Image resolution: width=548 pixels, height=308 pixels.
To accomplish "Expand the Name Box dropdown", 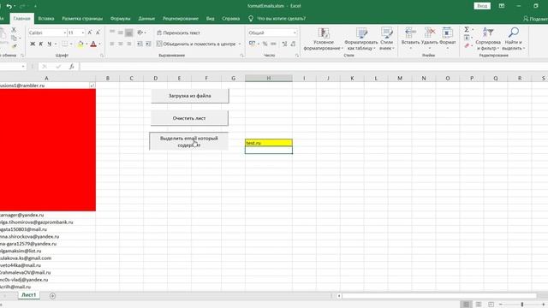I will [23, 67].
